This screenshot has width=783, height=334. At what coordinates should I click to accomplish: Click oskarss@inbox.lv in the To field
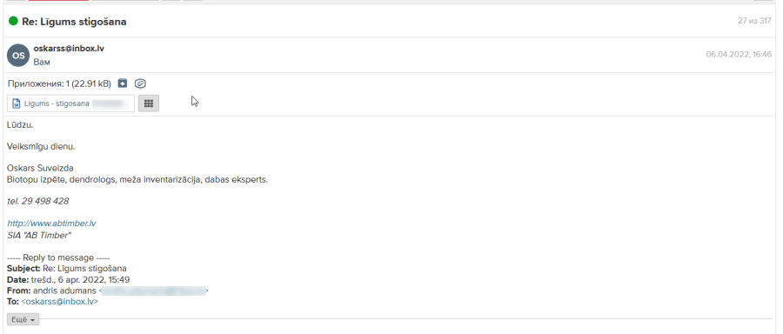click(60, 302)
